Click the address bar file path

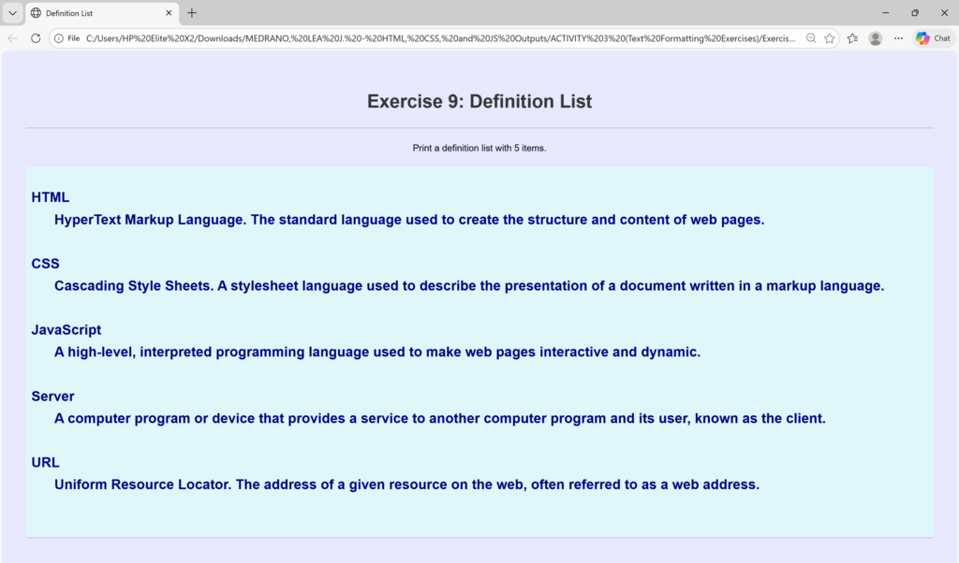(440, 38)
